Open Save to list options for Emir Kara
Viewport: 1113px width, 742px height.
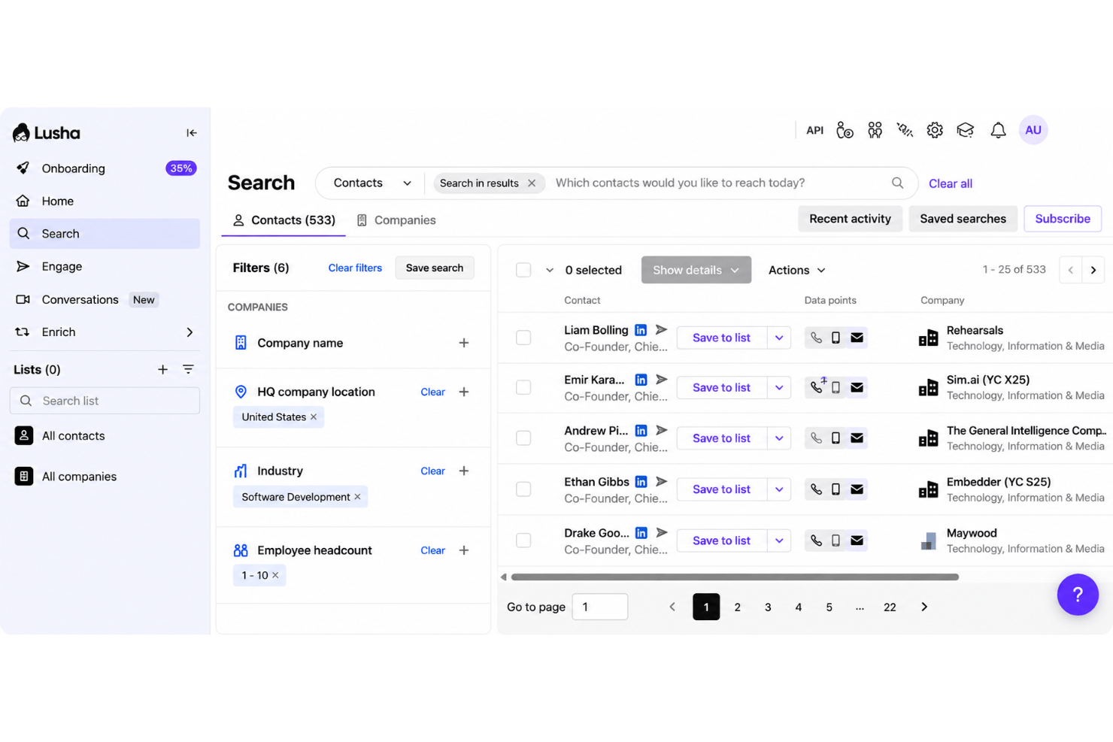(779, 387)
